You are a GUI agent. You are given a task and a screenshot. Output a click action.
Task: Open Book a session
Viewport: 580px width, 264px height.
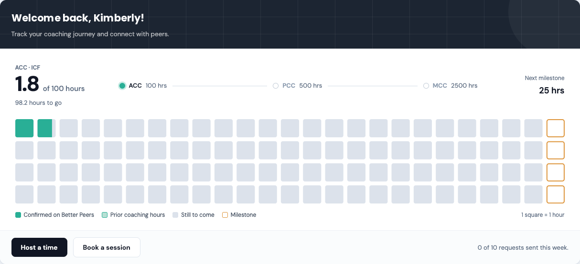107,247
